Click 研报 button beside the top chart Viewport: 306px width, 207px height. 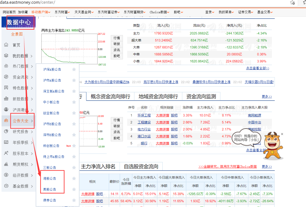click(x=117, y=44)
